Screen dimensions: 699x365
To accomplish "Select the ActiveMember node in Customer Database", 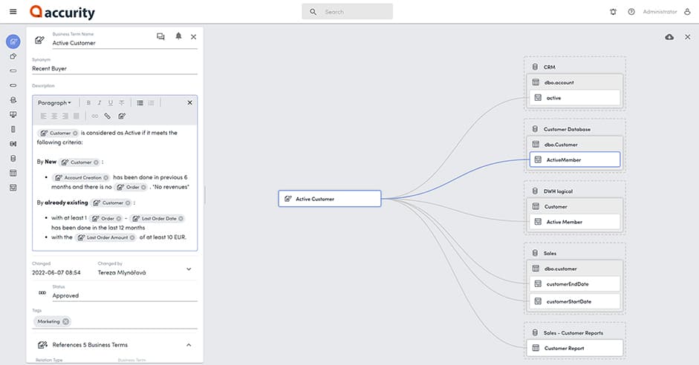I will (574, 160).
